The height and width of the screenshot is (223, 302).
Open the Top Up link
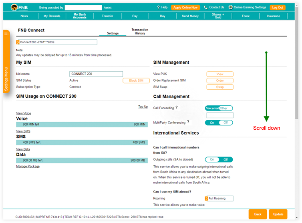[x=143, y=106]
